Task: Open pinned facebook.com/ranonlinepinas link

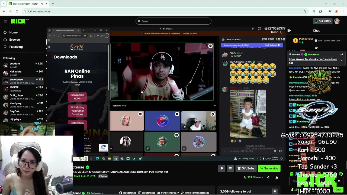Action: 313,61
